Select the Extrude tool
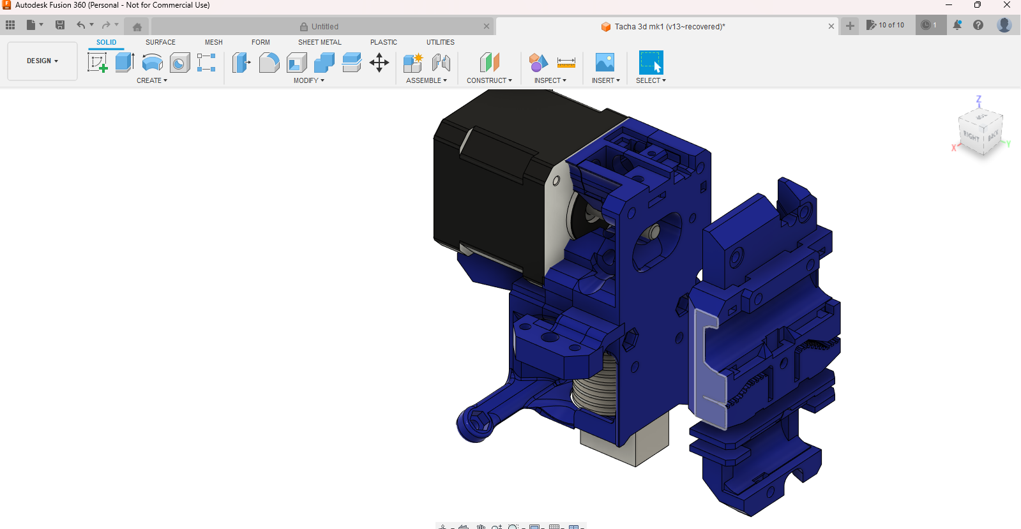1021x529 pixels. click(125, 63)
